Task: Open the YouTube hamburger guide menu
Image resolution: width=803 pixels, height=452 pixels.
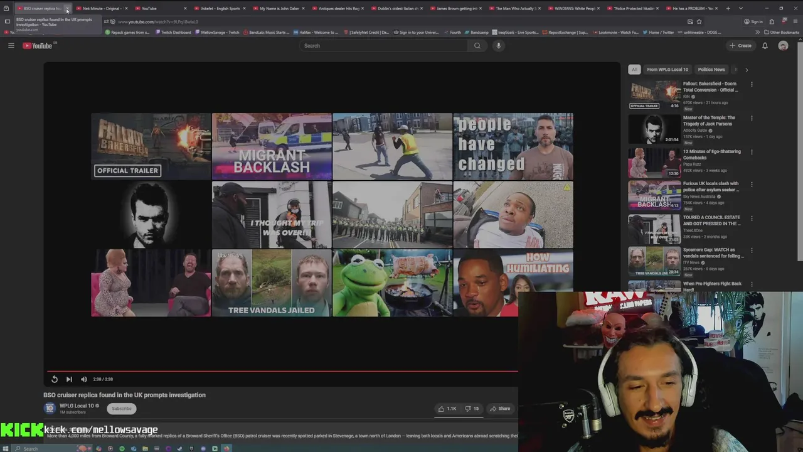Action: pos(11,45)
